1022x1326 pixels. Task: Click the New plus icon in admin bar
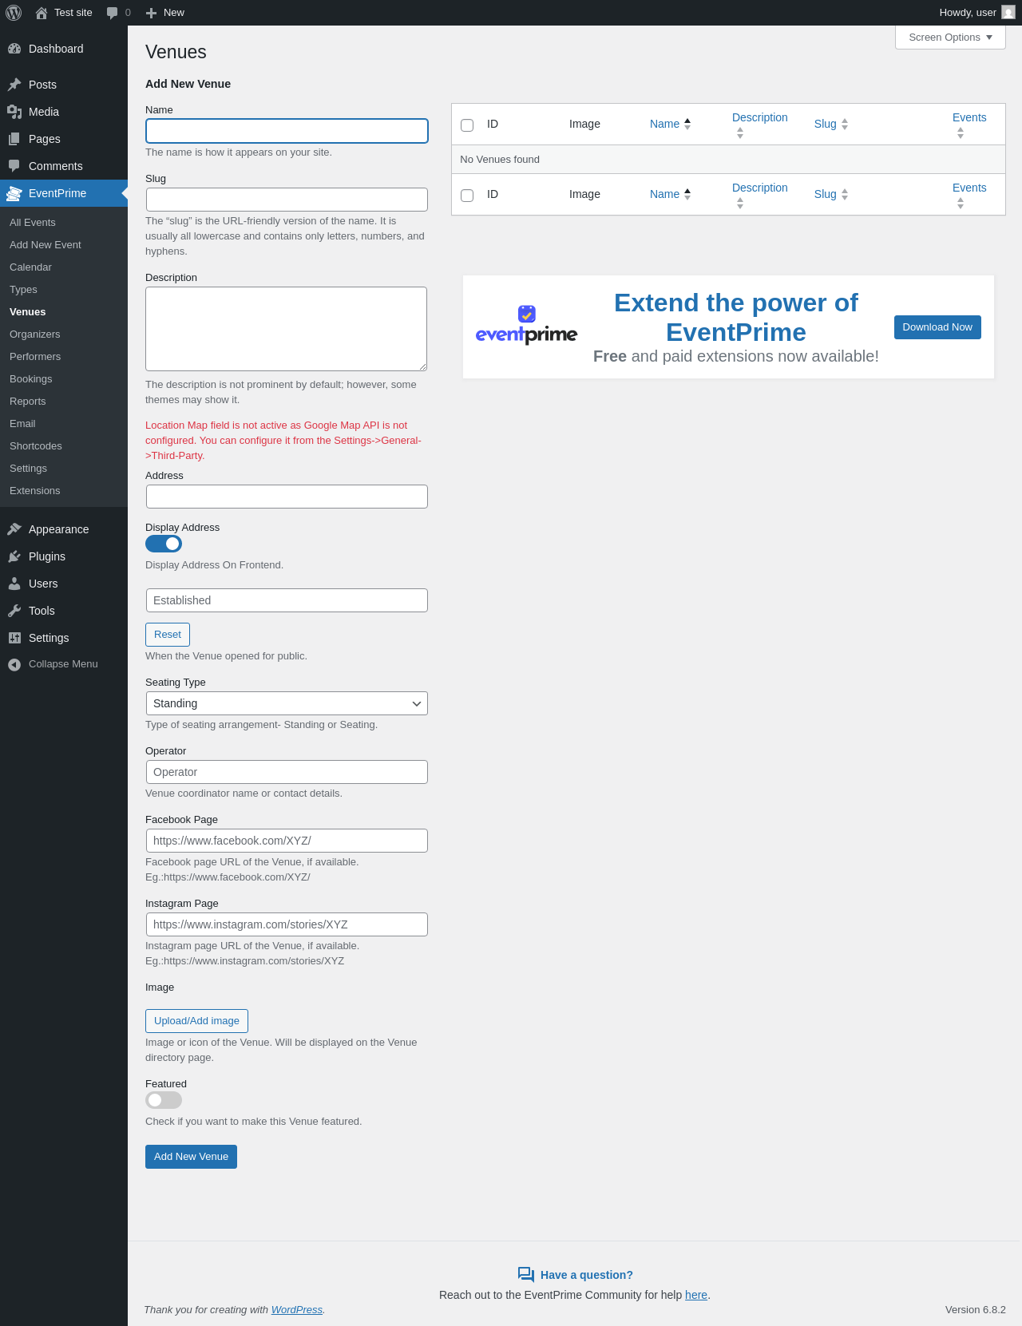coord(151,13)
